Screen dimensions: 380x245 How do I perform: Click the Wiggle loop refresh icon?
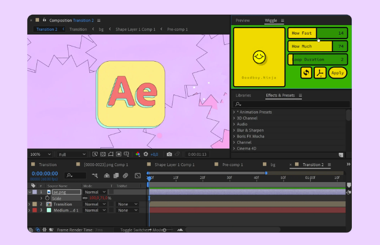[306, 72]
